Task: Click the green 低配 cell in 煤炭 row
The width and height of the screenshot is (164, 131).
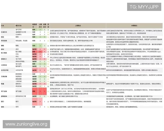Action: point(35,37)
